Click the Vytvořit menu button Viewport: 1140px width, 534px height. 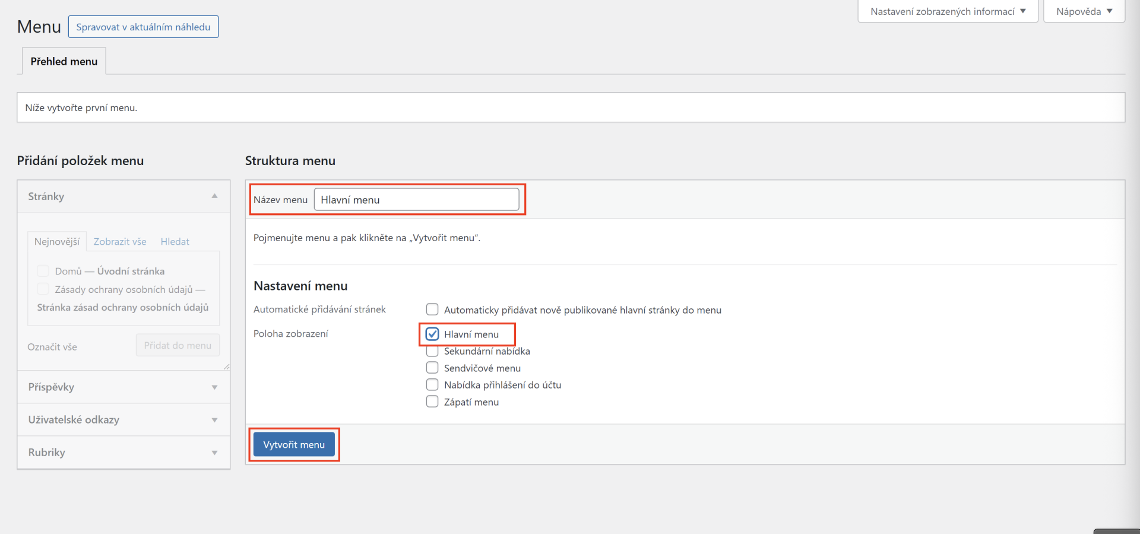point(294,444)
